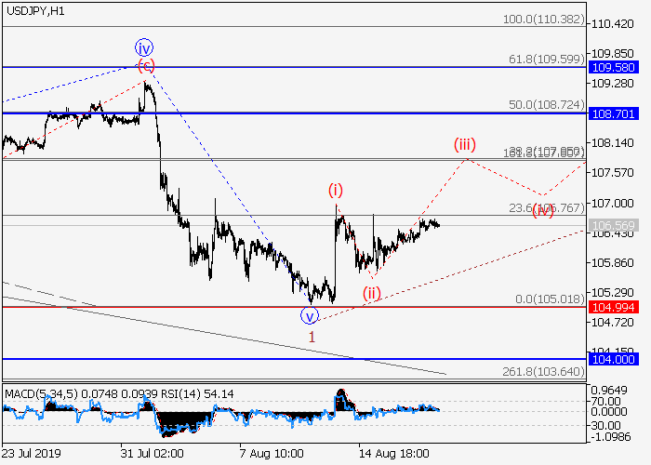
Task: Select the red (iii) wave label
Action: [465, 144]
